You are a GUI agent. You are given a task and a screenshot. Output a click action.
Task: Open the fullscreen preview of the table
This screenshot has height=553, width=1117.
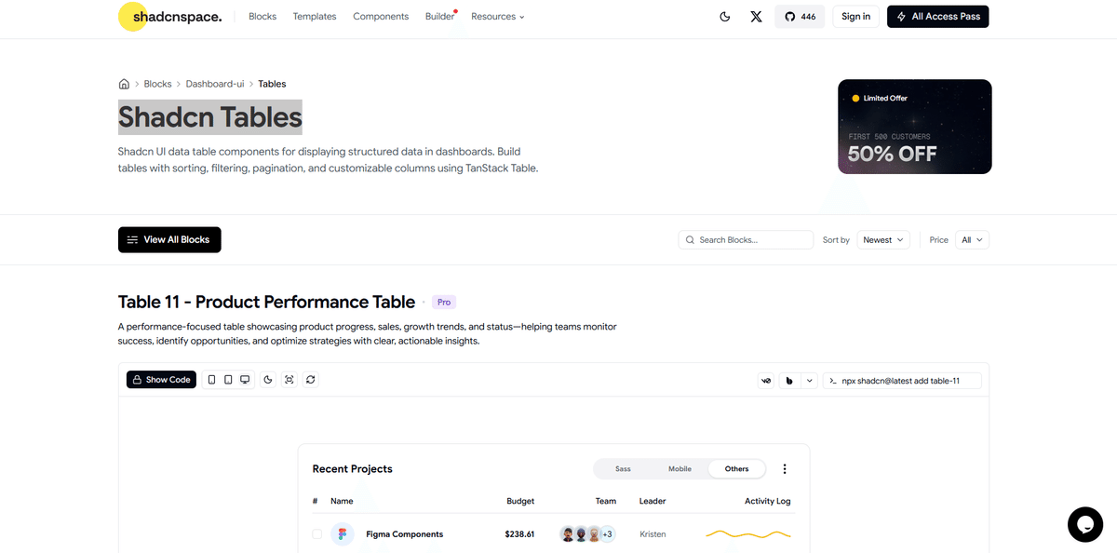tap(289, 379)
